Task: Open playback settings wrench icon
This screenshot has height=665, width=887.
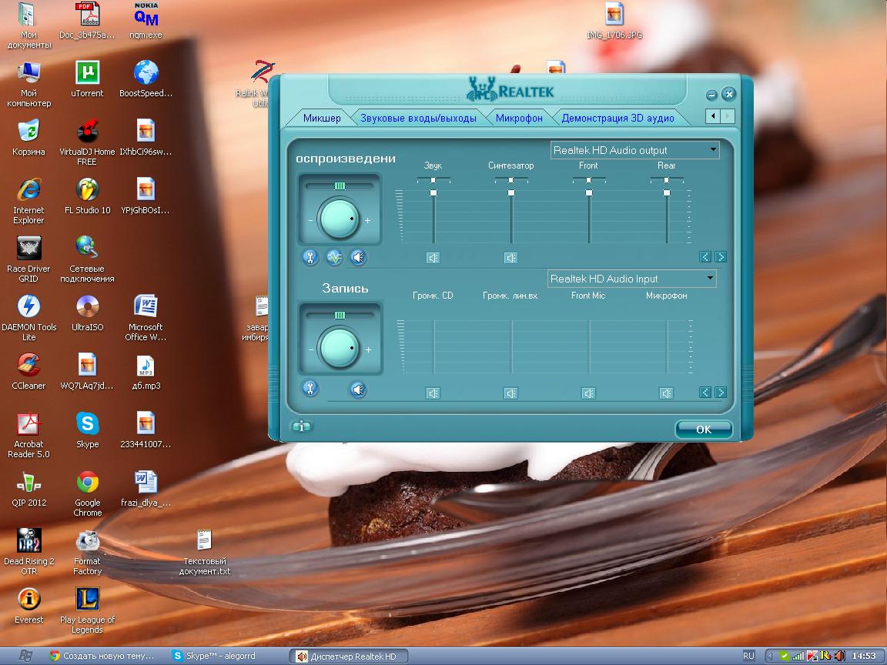Action: pos(310,258)
